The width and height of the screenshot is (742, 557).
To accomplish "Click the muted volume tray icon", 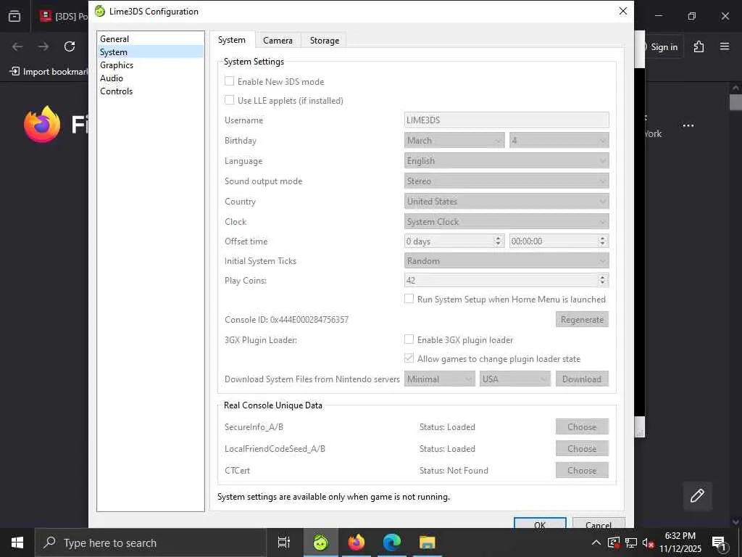I will click(x=648, y=542).
